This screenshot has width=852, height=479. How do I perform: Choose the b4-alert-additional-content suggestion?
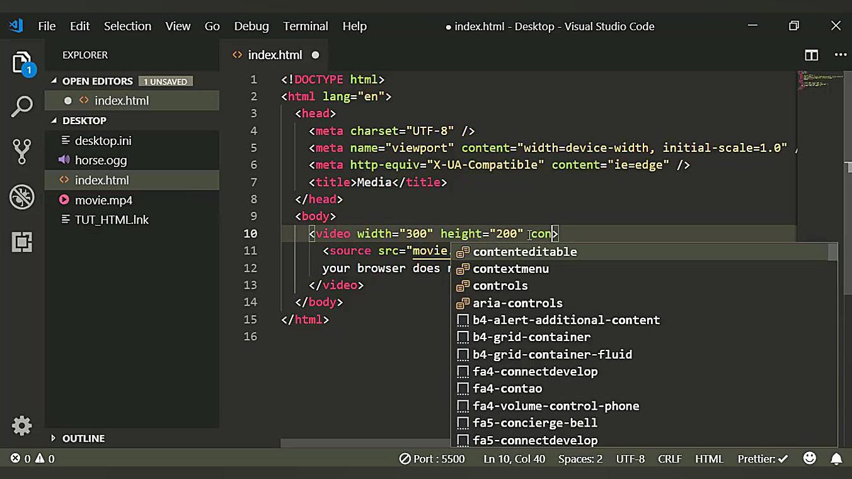(640, 320)
